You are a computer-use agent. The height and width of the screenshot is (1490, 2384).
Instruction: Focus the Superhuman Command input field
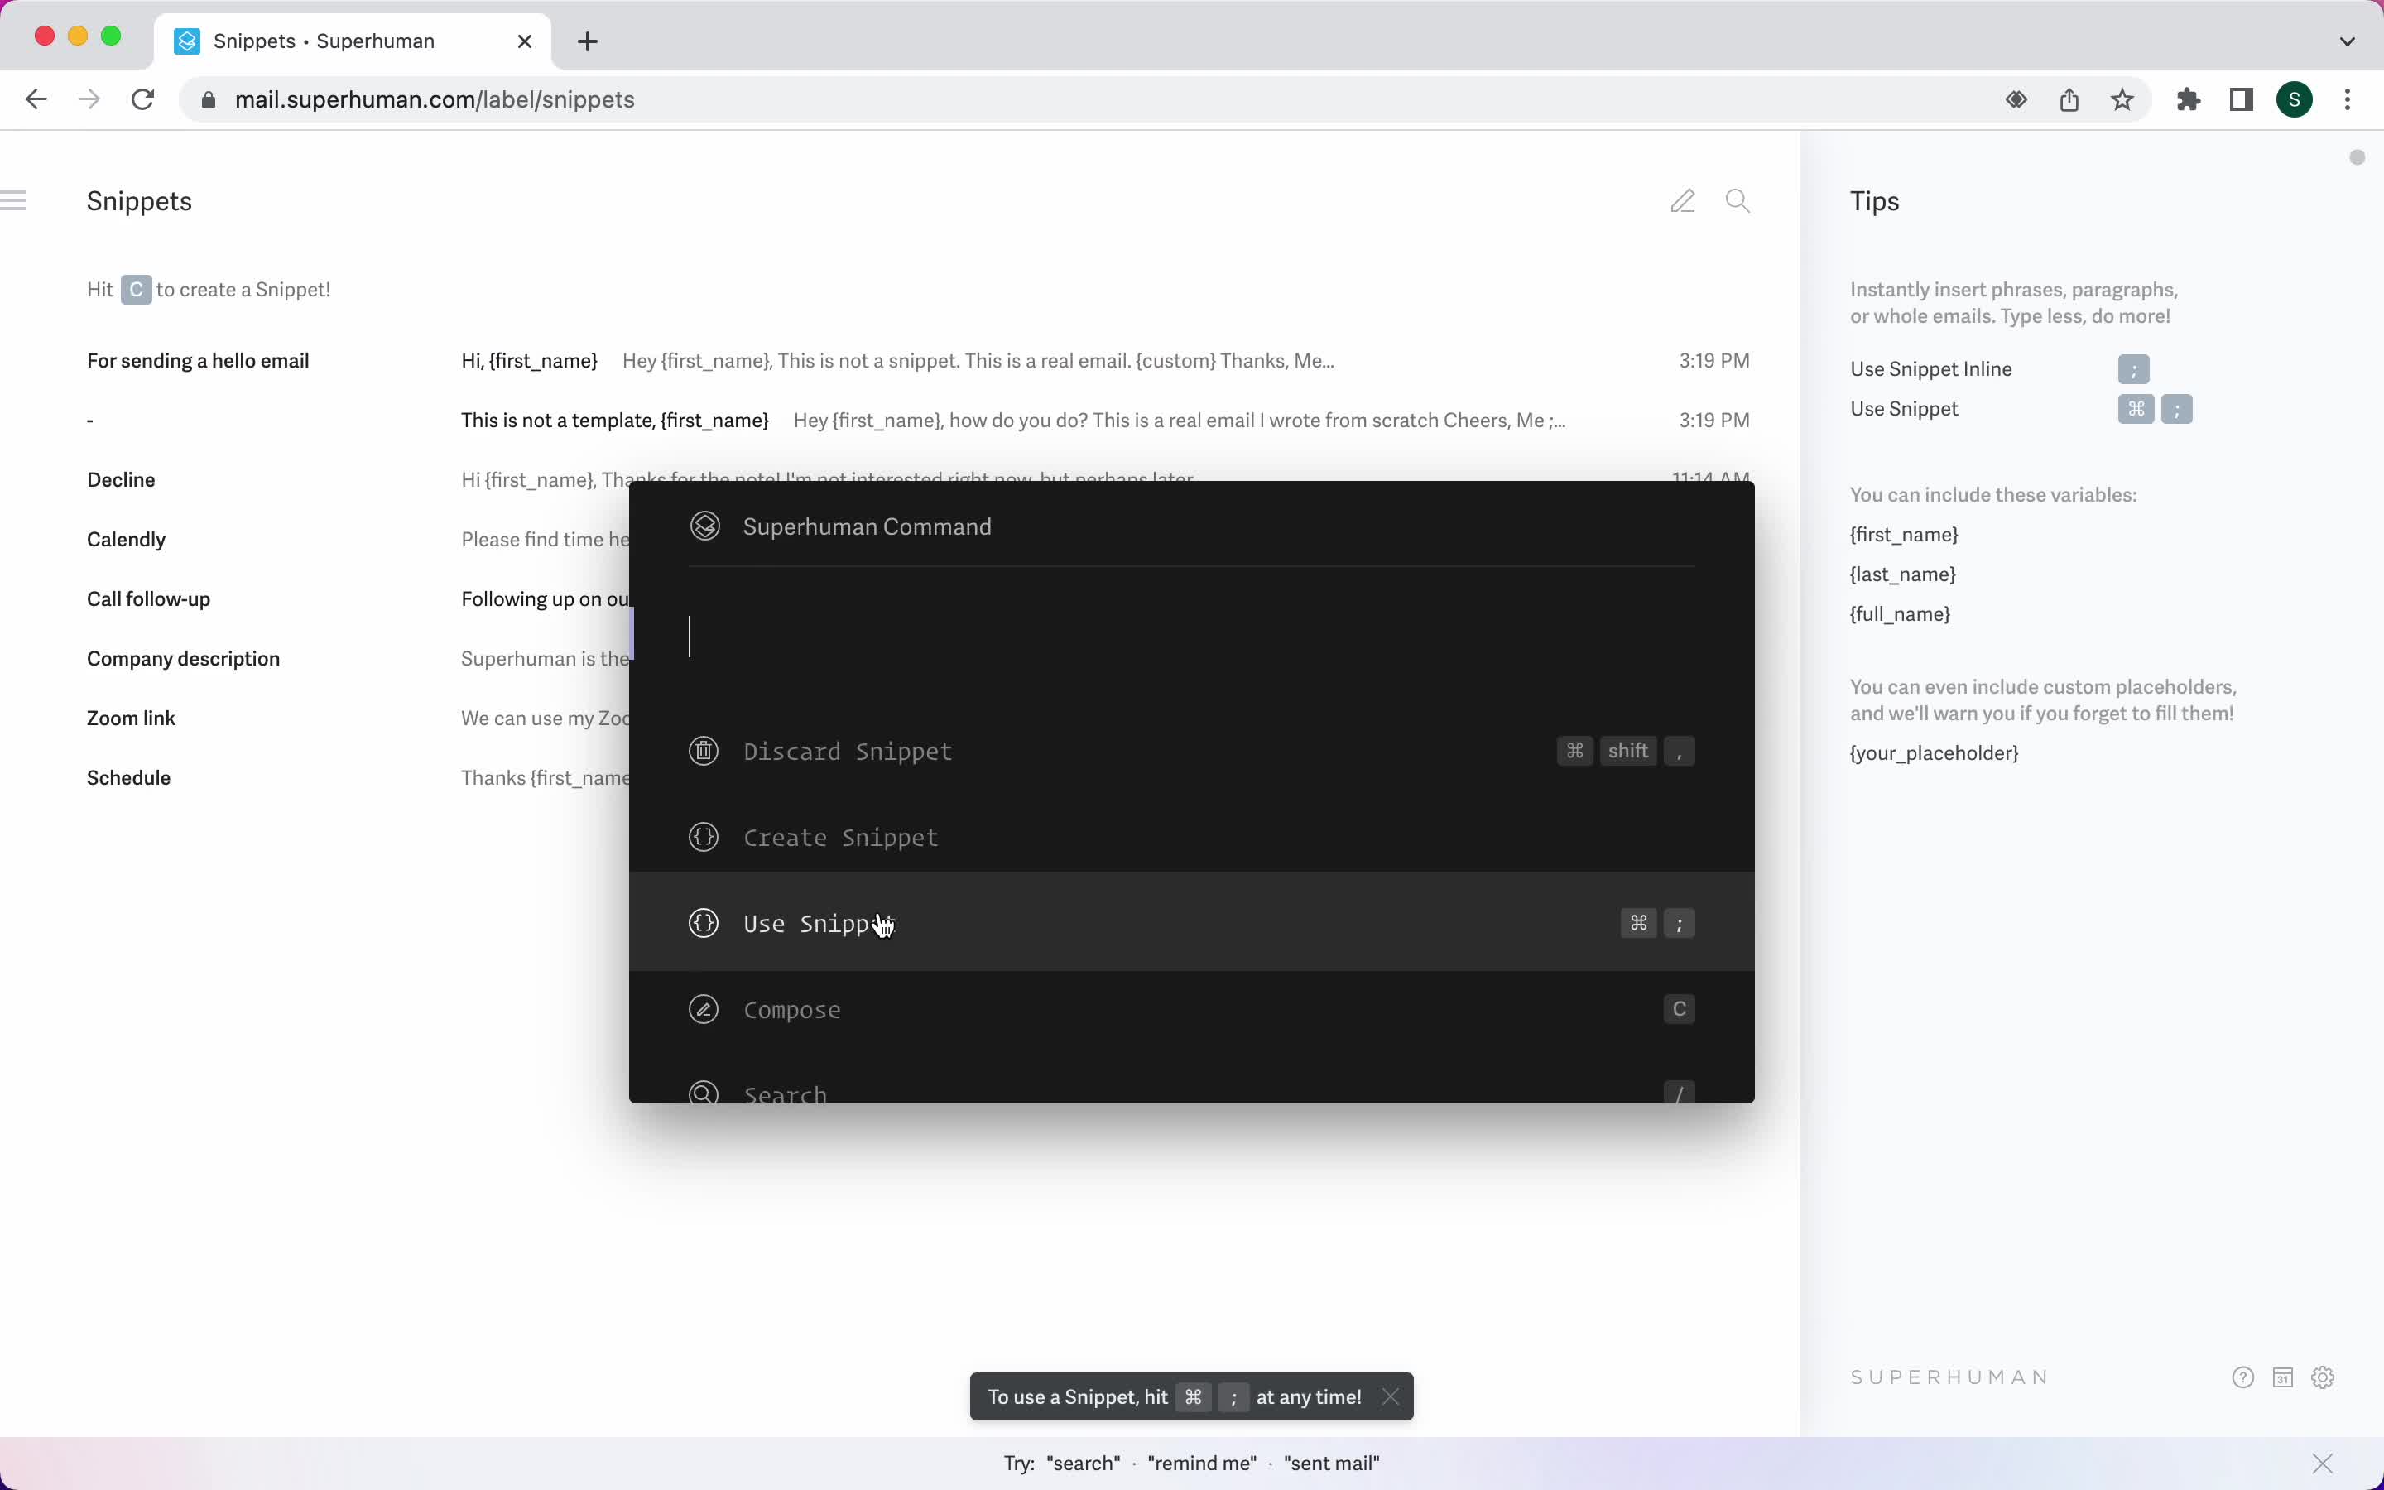click(x=1191, y=637)
